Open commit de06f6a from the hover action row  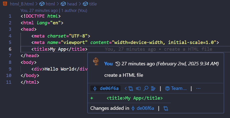[106, 88]
